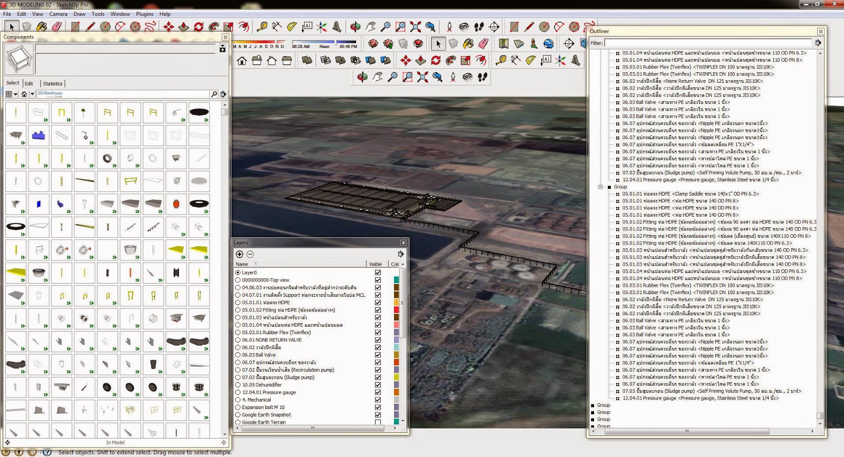
Task: Click Add Photo Textures person icon
Action: (533, 43)
